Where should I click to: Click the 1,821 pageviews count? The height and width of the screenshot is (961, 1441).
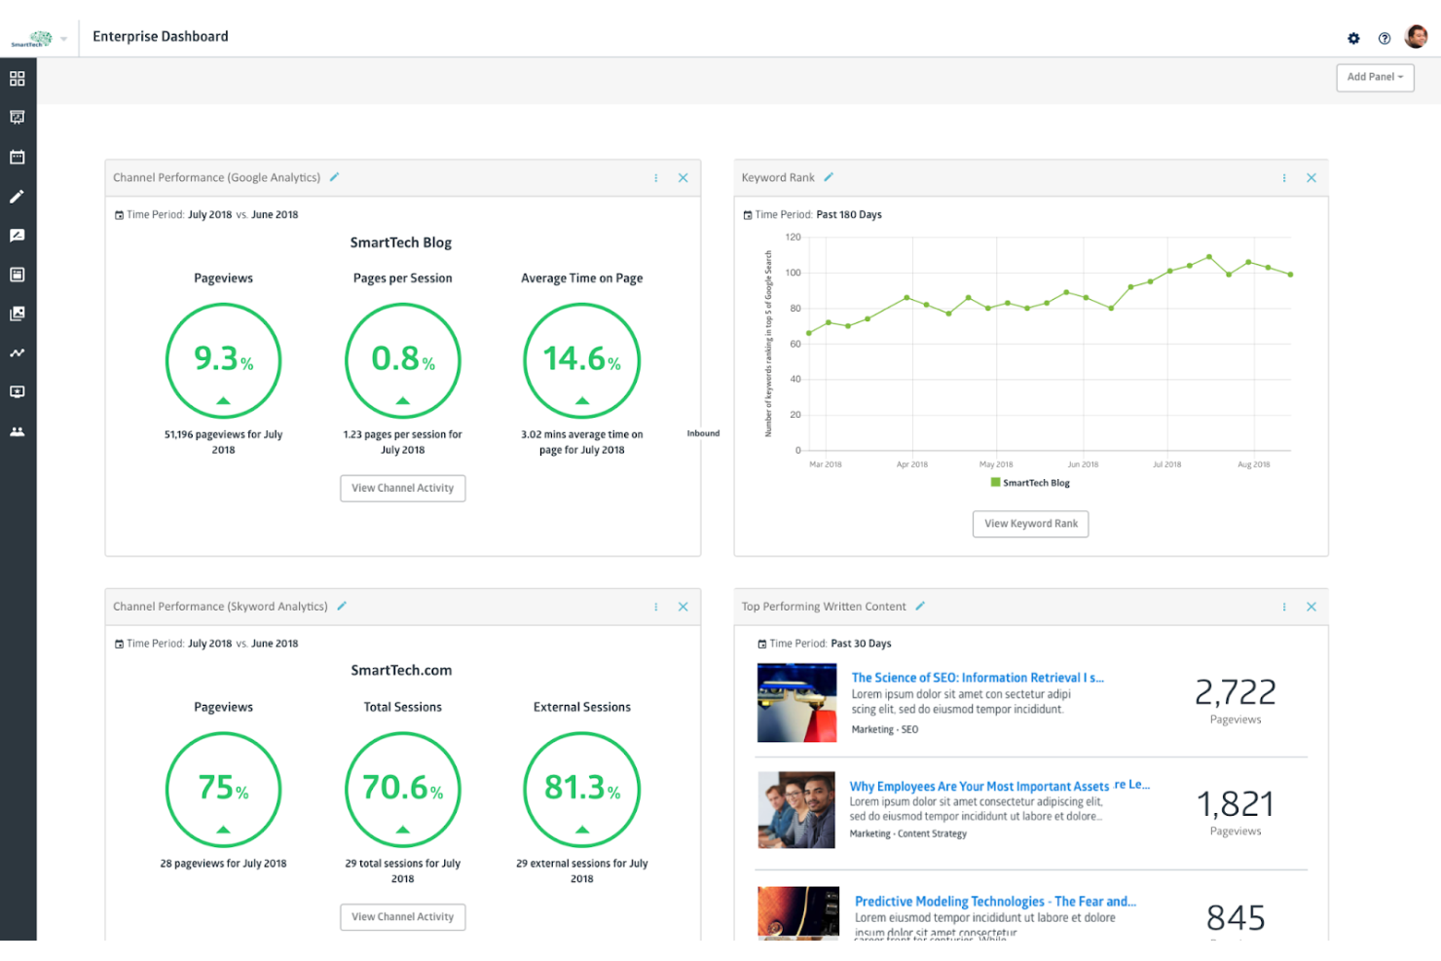click(x=1236, y=804)
